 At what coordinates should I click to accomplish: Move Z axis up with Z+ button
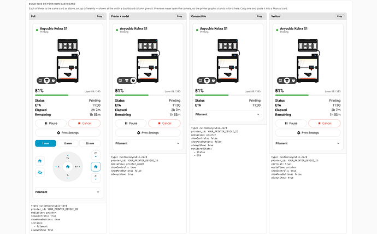(96, 155)
